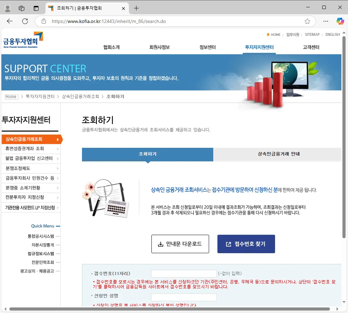Screen dimensions: 348x313
Task: Open tab actions menu icon
Action: click(36, 8)
